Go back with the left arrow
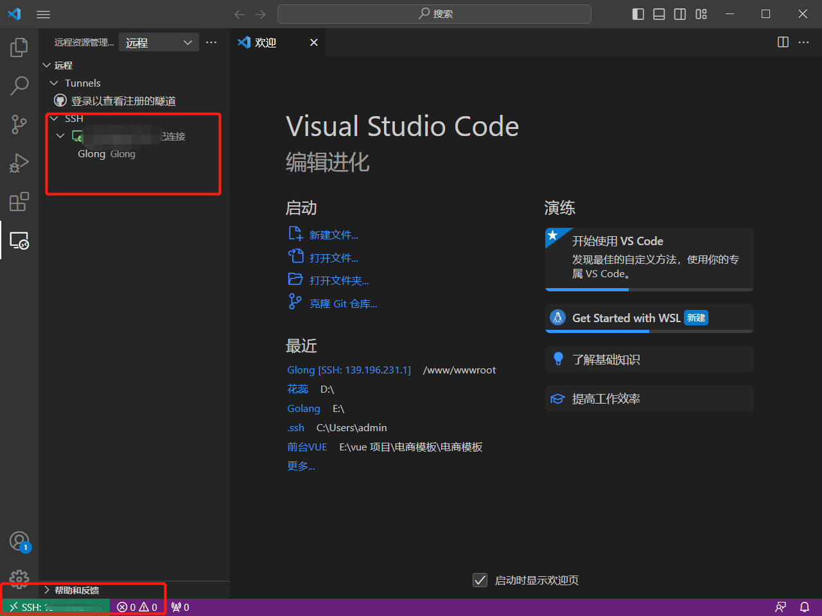Screen dimensions: 822x616 click(x=240, y=14)
